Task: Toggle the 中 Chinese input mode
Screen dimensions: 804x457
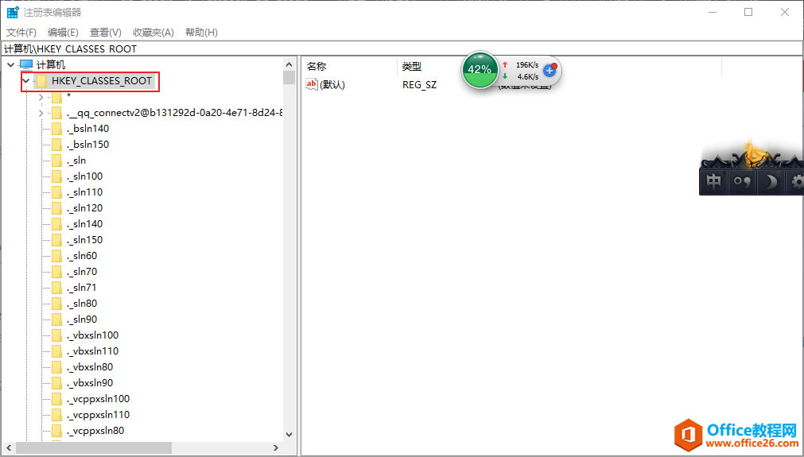Action: click(714, 181)
